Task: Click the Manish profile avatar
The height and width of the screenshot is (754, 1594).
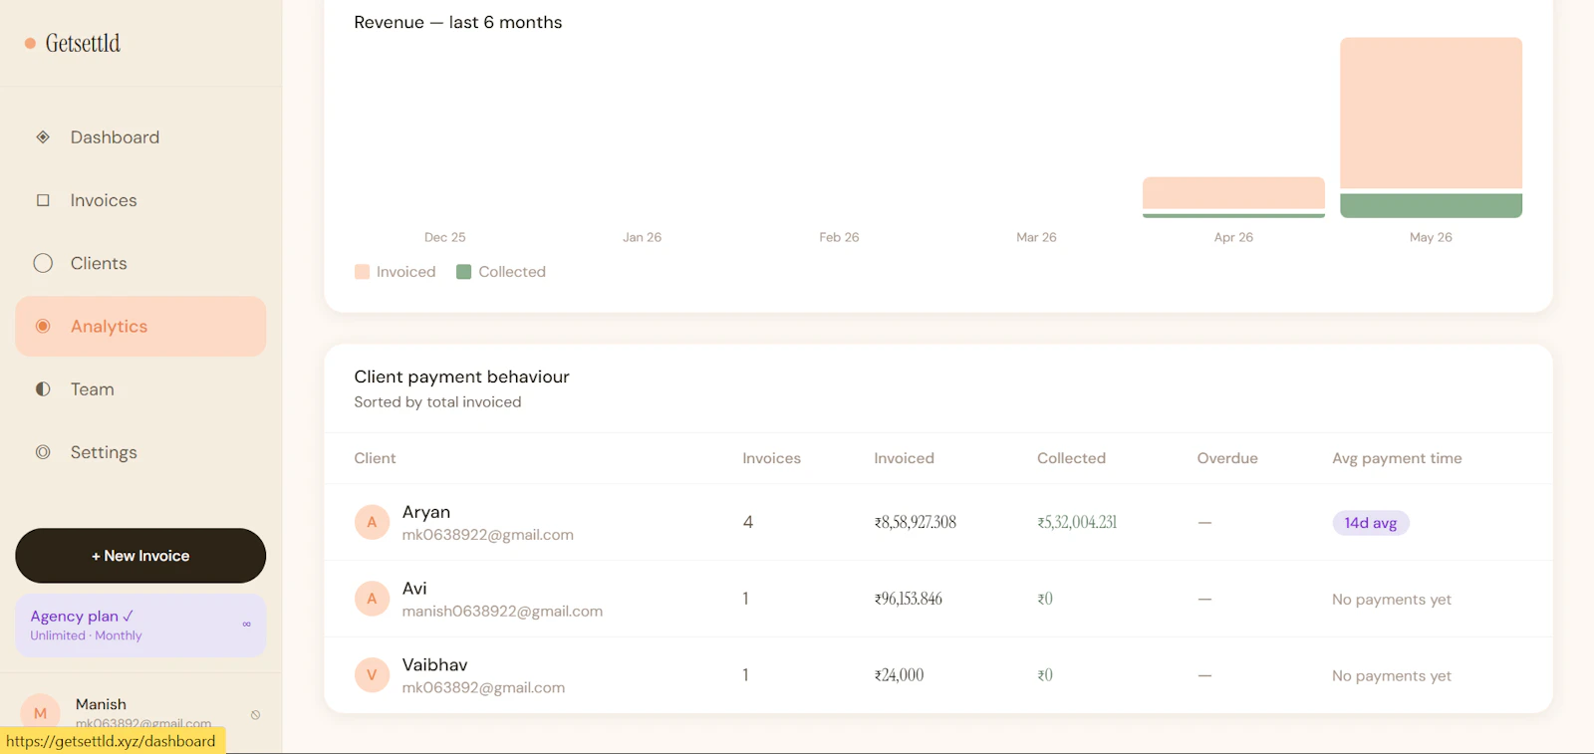Action: point(40,713)
